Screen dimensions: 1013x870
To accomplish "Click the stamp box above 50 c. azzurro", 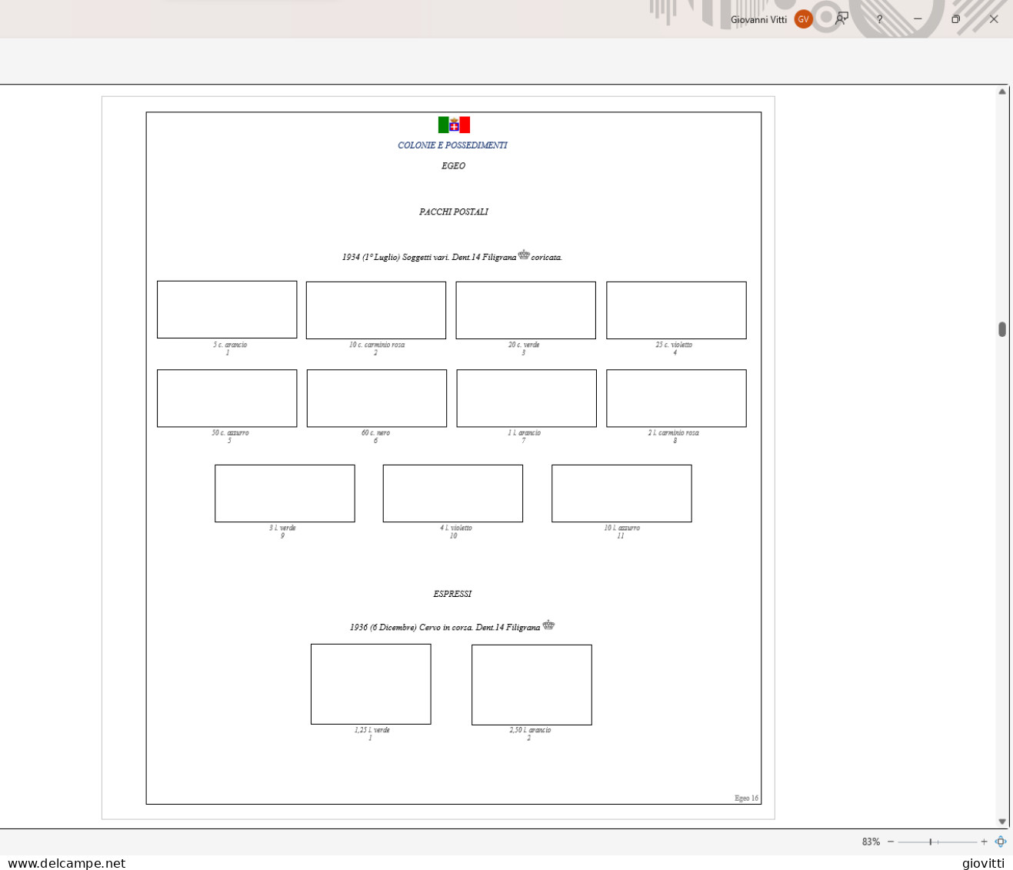I will [227, 398].
